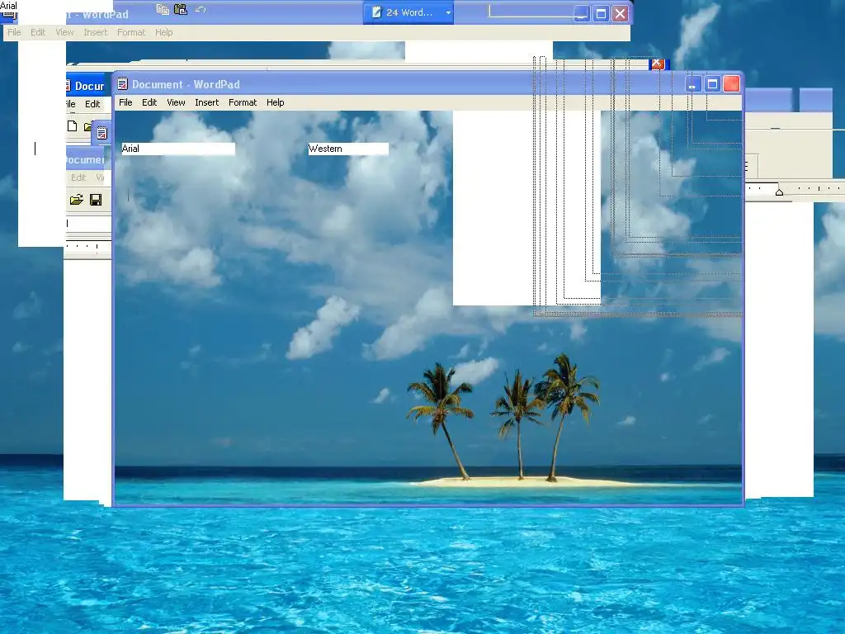The height and width of the screenshot is (634, 845).
Task: Click the Save floppy disk icon in the lower-left WordPad window
Action: coord(96,200)
